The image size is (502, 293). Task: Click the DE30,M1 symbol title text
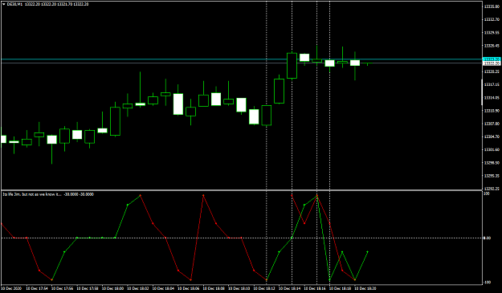[x=15, y=4]
